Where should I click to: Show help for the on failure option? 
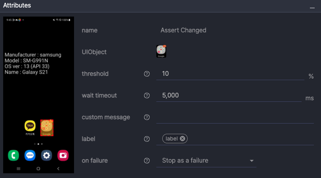click(147, 161)
